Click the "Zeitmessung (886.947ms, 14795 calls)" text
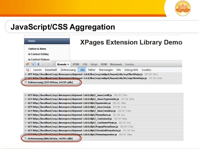Image resolution: width=199 pixels, height=149 pixels. pos(50,138)
